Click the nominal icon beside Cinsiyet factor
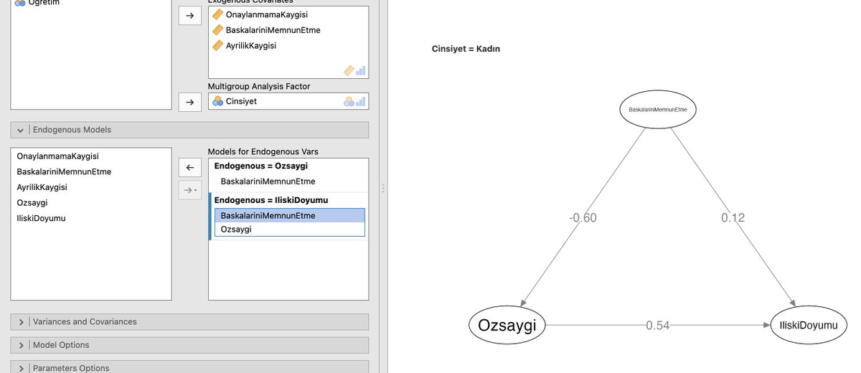Image resolution: width=861 pixels, height=373 pixels. [217, 101]
